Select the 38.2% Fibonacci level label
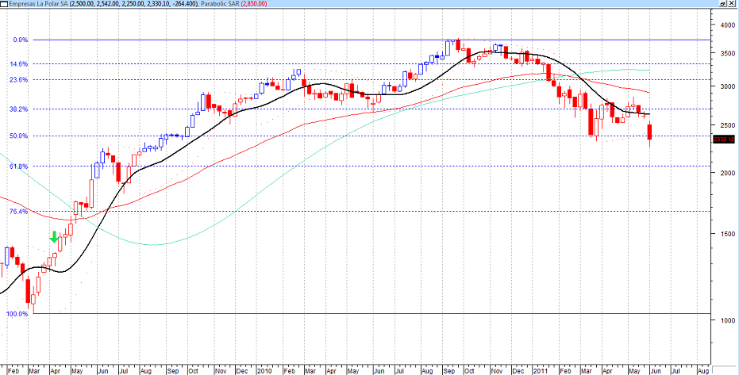The width and height of the screenshot is (739, 375). (x=19, y=109)
